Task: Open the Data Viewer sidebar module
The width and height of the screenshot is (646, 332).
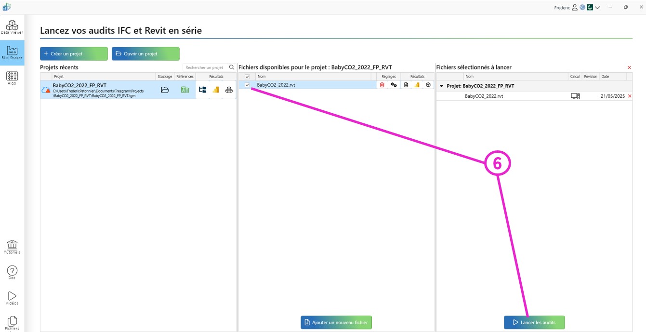Action: coord(12,27)
